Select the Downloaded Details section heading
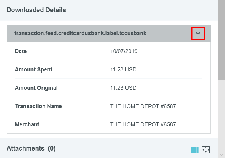The height and width of the screenshot is (158, 225). click(x=36, y=10)
